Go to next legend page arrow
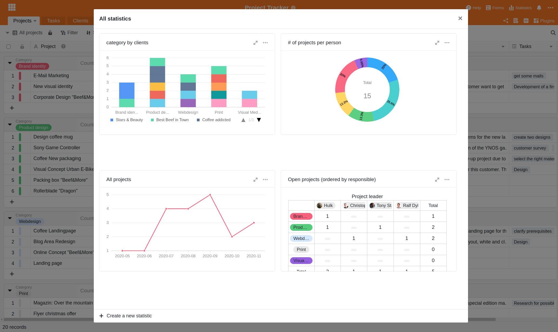Viewport: 558px width, 332px height. click(x=259, y=120)
